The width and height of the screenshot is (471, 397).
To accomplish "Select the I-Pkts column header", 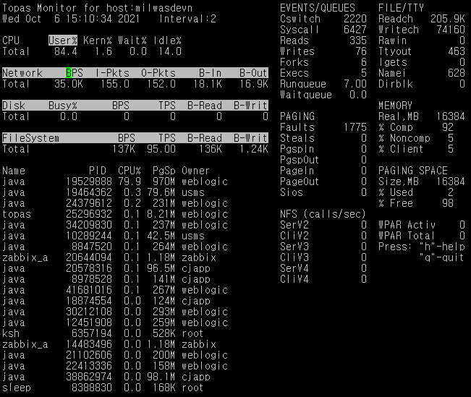I will [112, 73].
